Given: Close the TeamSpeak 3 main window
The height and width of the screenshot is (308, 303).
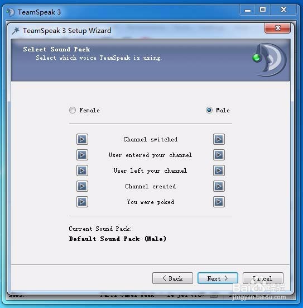Looking at the screenshot, I should click(x=283, y=10).
